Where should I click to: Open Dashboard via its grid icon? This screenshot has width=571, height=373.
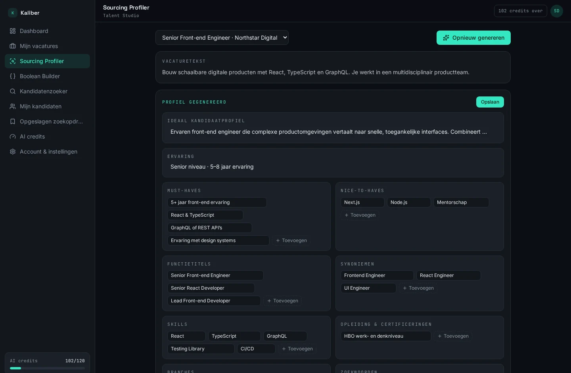(x=13, y=31)
